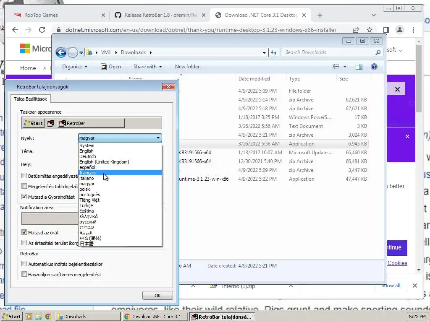Click the Chrome address bar URL
Viewport: 430px width, 322px height.
pyautogui.click(x=201, y=30)
